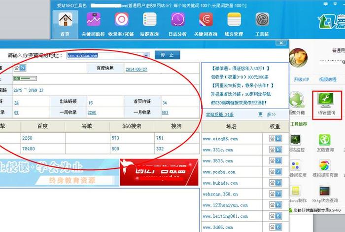
Task: Click the domain www.oicq88.com
Action: (x=220, y=139)
